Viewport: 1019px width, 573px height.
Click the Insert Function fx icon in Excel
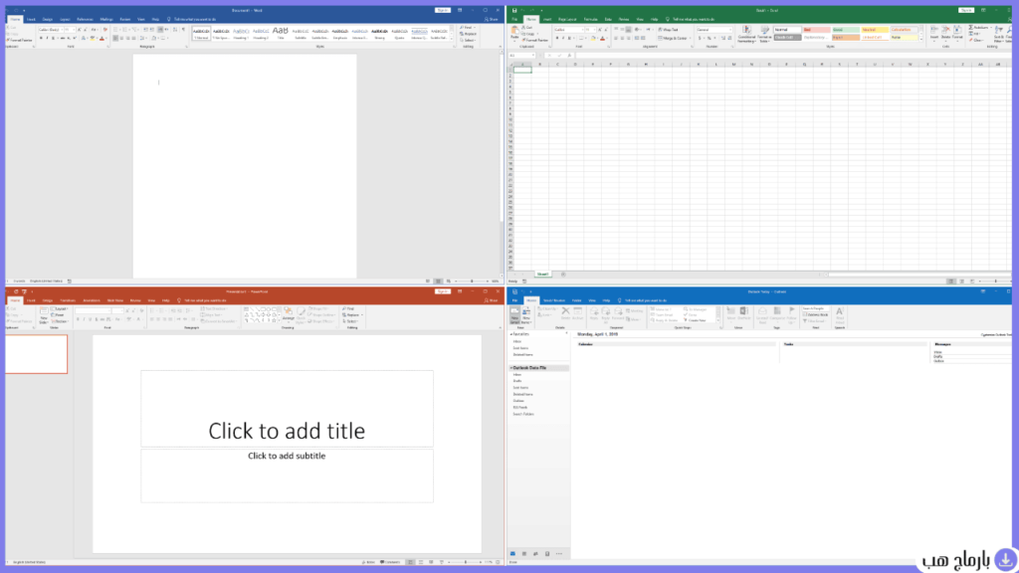[x=569, y=56]
